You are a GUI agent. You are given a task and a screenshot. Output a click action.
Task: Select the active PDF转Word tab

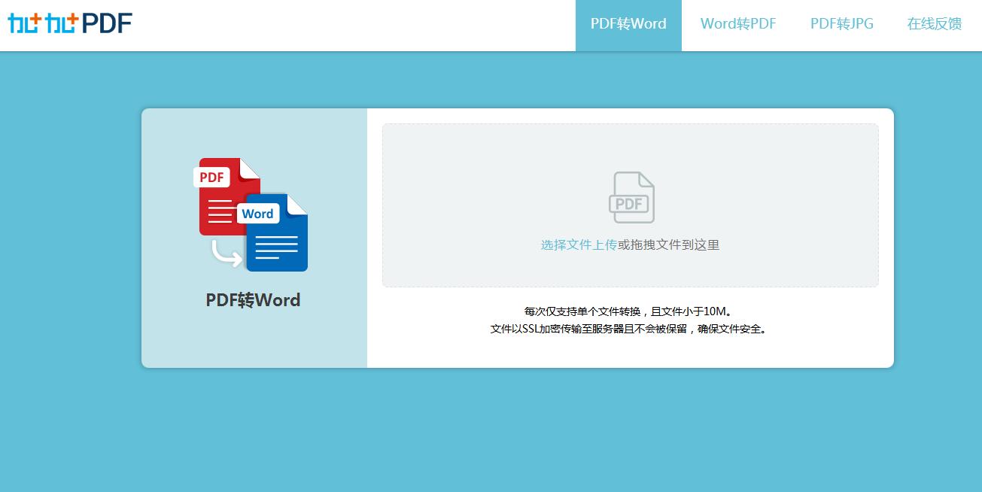pyautogui.click(x=628, y=23)
